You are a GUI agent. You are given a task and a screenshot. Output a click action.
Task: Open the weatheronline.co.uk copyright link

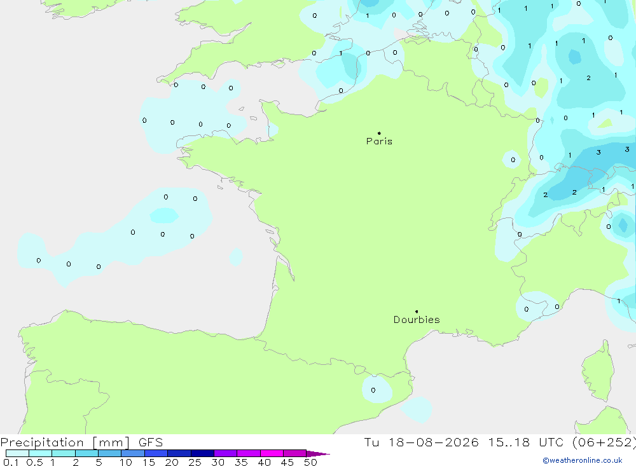tap(583, 460)
